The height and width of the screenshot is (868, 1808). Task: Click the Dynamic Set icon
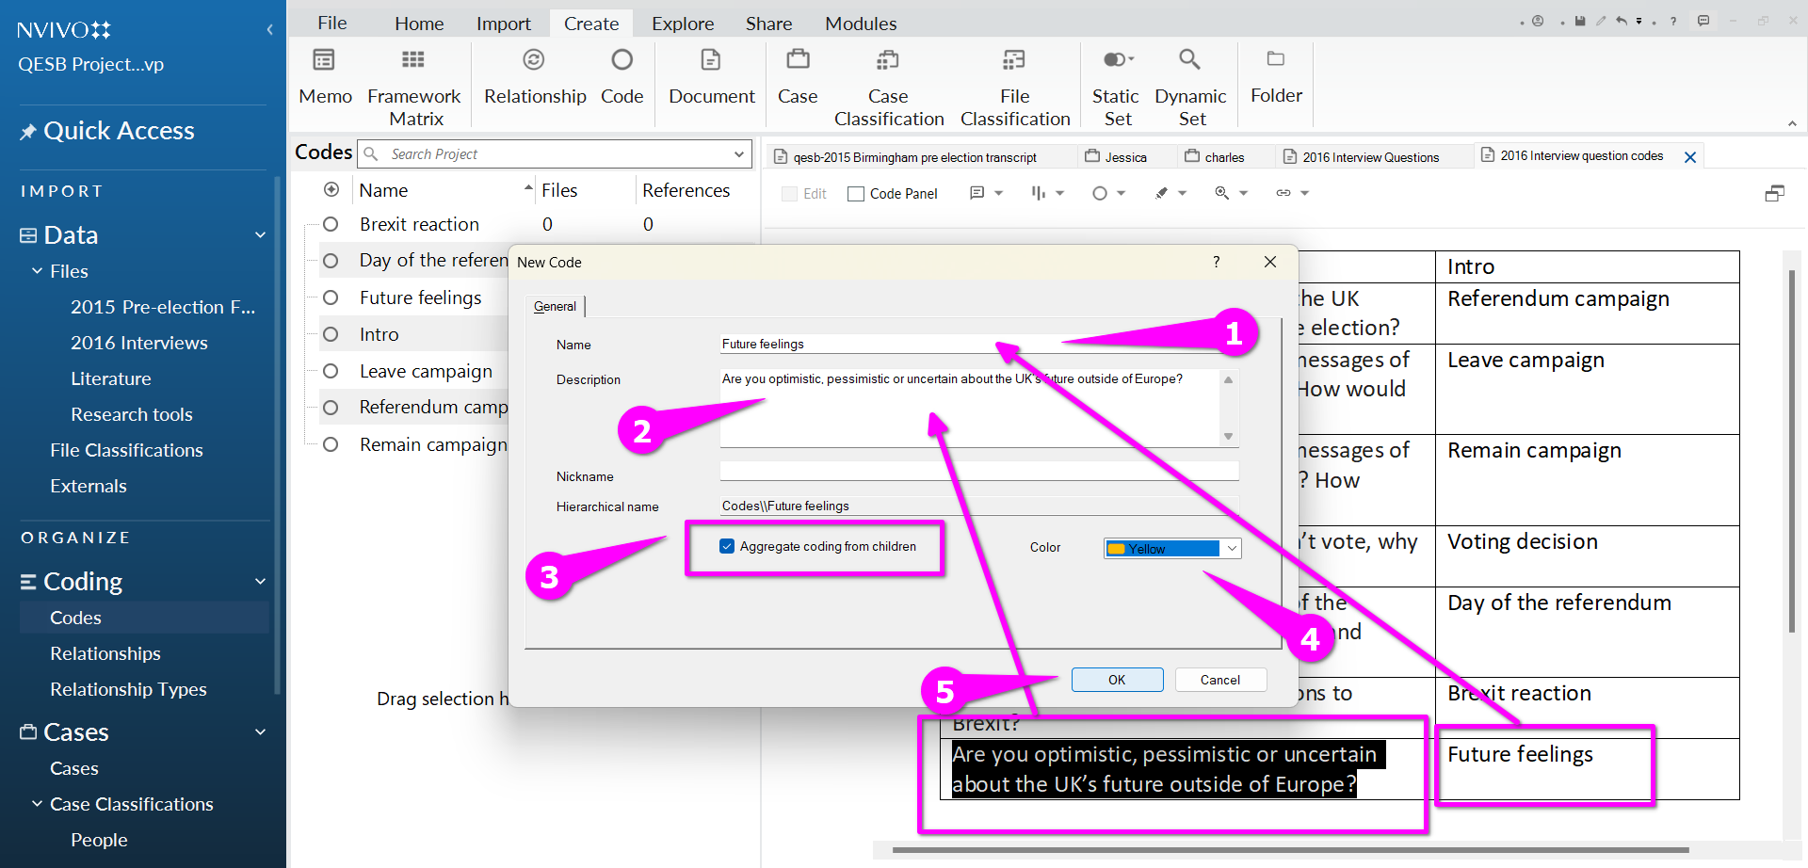tap(1189, 61)
